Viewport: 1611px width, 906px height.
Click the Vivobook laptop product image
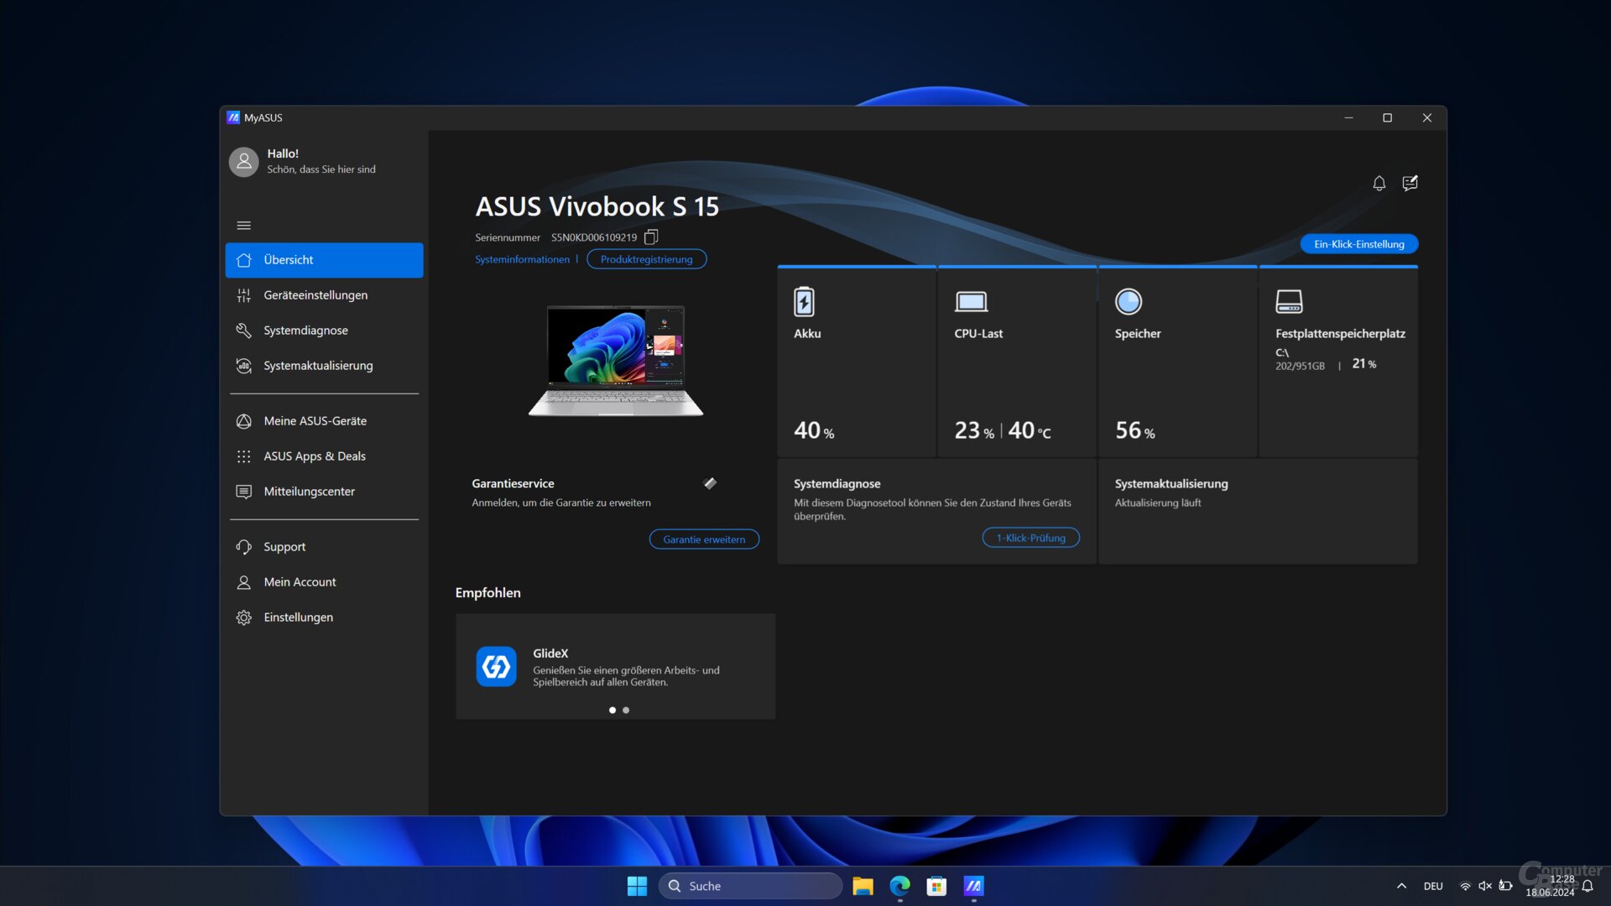tap(616, 361)
